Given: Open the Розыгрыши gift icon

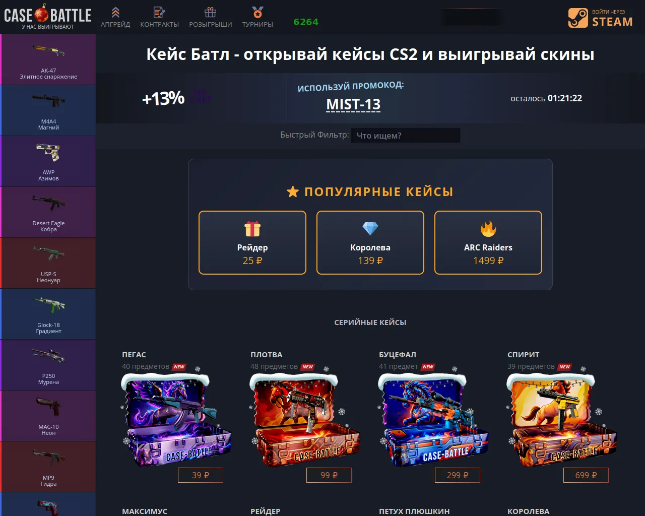Looking at the screenshot, I should [x=211, y=12].
